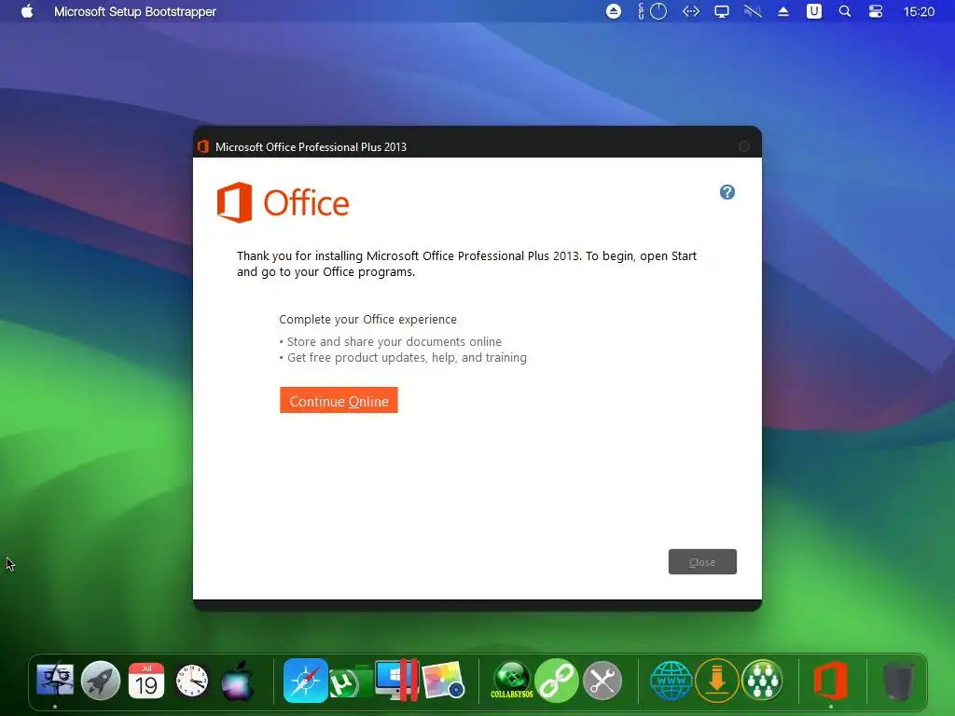Click the muted sound menu bar icon
Image resolution: width=955 pixels, height=716 pixels.
click(x=753, y=11)
